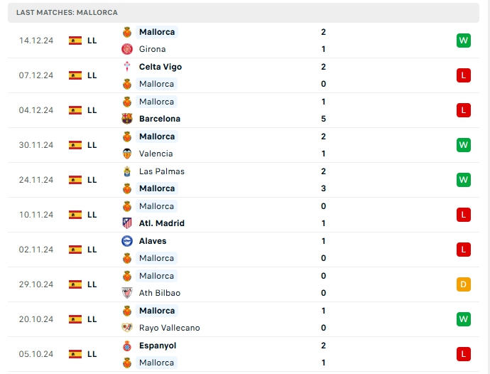Screen dimensions: 490x374
Task: Click the red L badge for Barcelona match
Action: click(x=464, y=110)
